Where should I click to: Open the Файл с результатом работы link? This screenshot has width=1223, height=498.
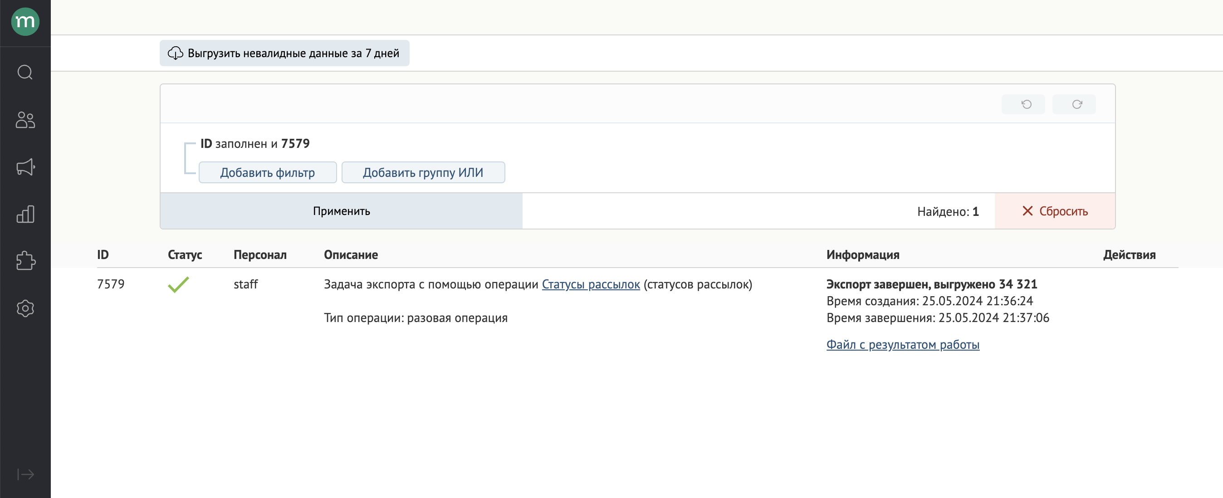tap(903, 345)
